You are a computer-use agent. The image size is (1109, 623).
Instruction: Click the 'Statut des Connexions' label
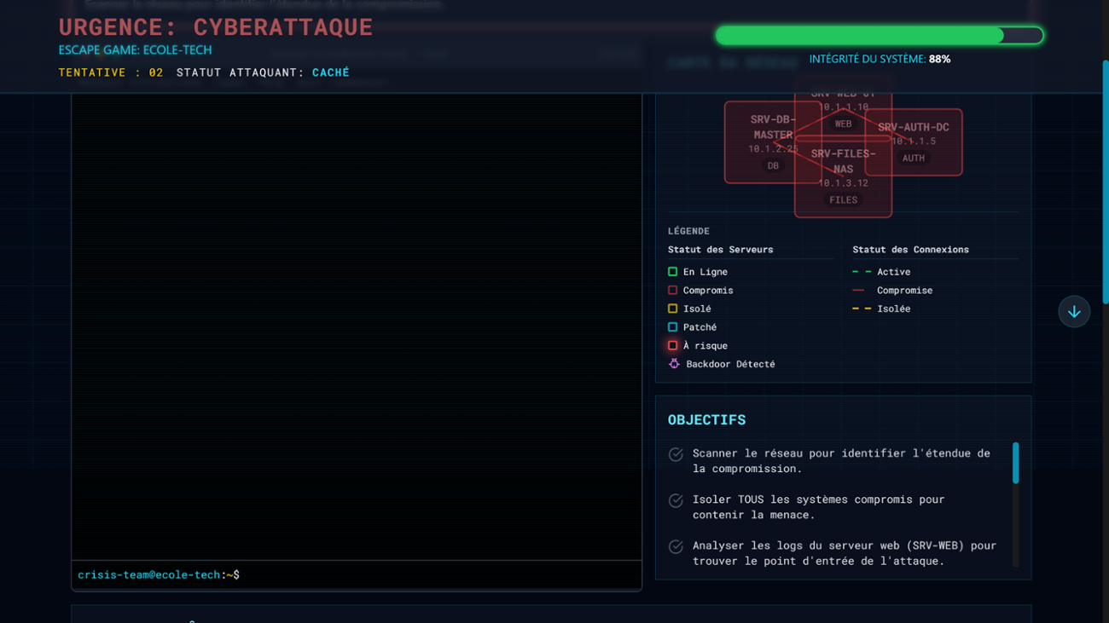pyautogui.click(x=910, y=250)
